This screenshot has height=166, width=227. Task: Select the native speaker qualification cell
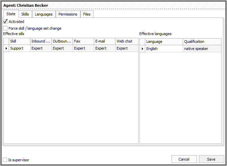202,49
